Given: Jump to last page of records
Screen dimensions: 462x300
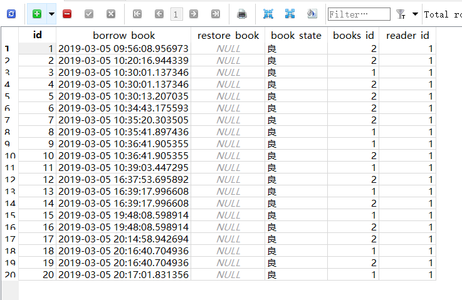Looking at the screenshot, I should point(216,14).
